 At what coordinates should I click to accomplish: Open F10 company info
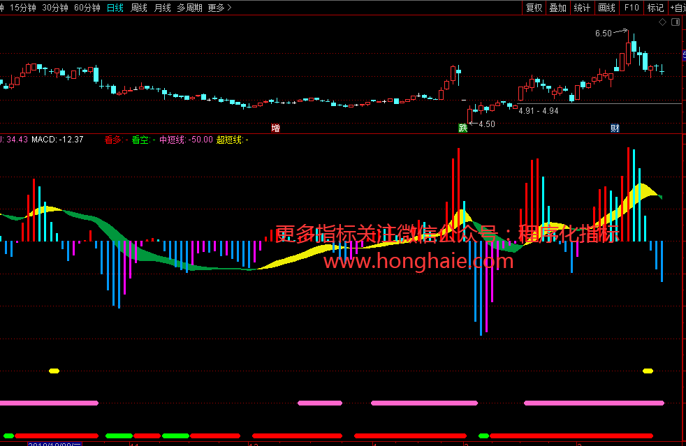point(631,8)
